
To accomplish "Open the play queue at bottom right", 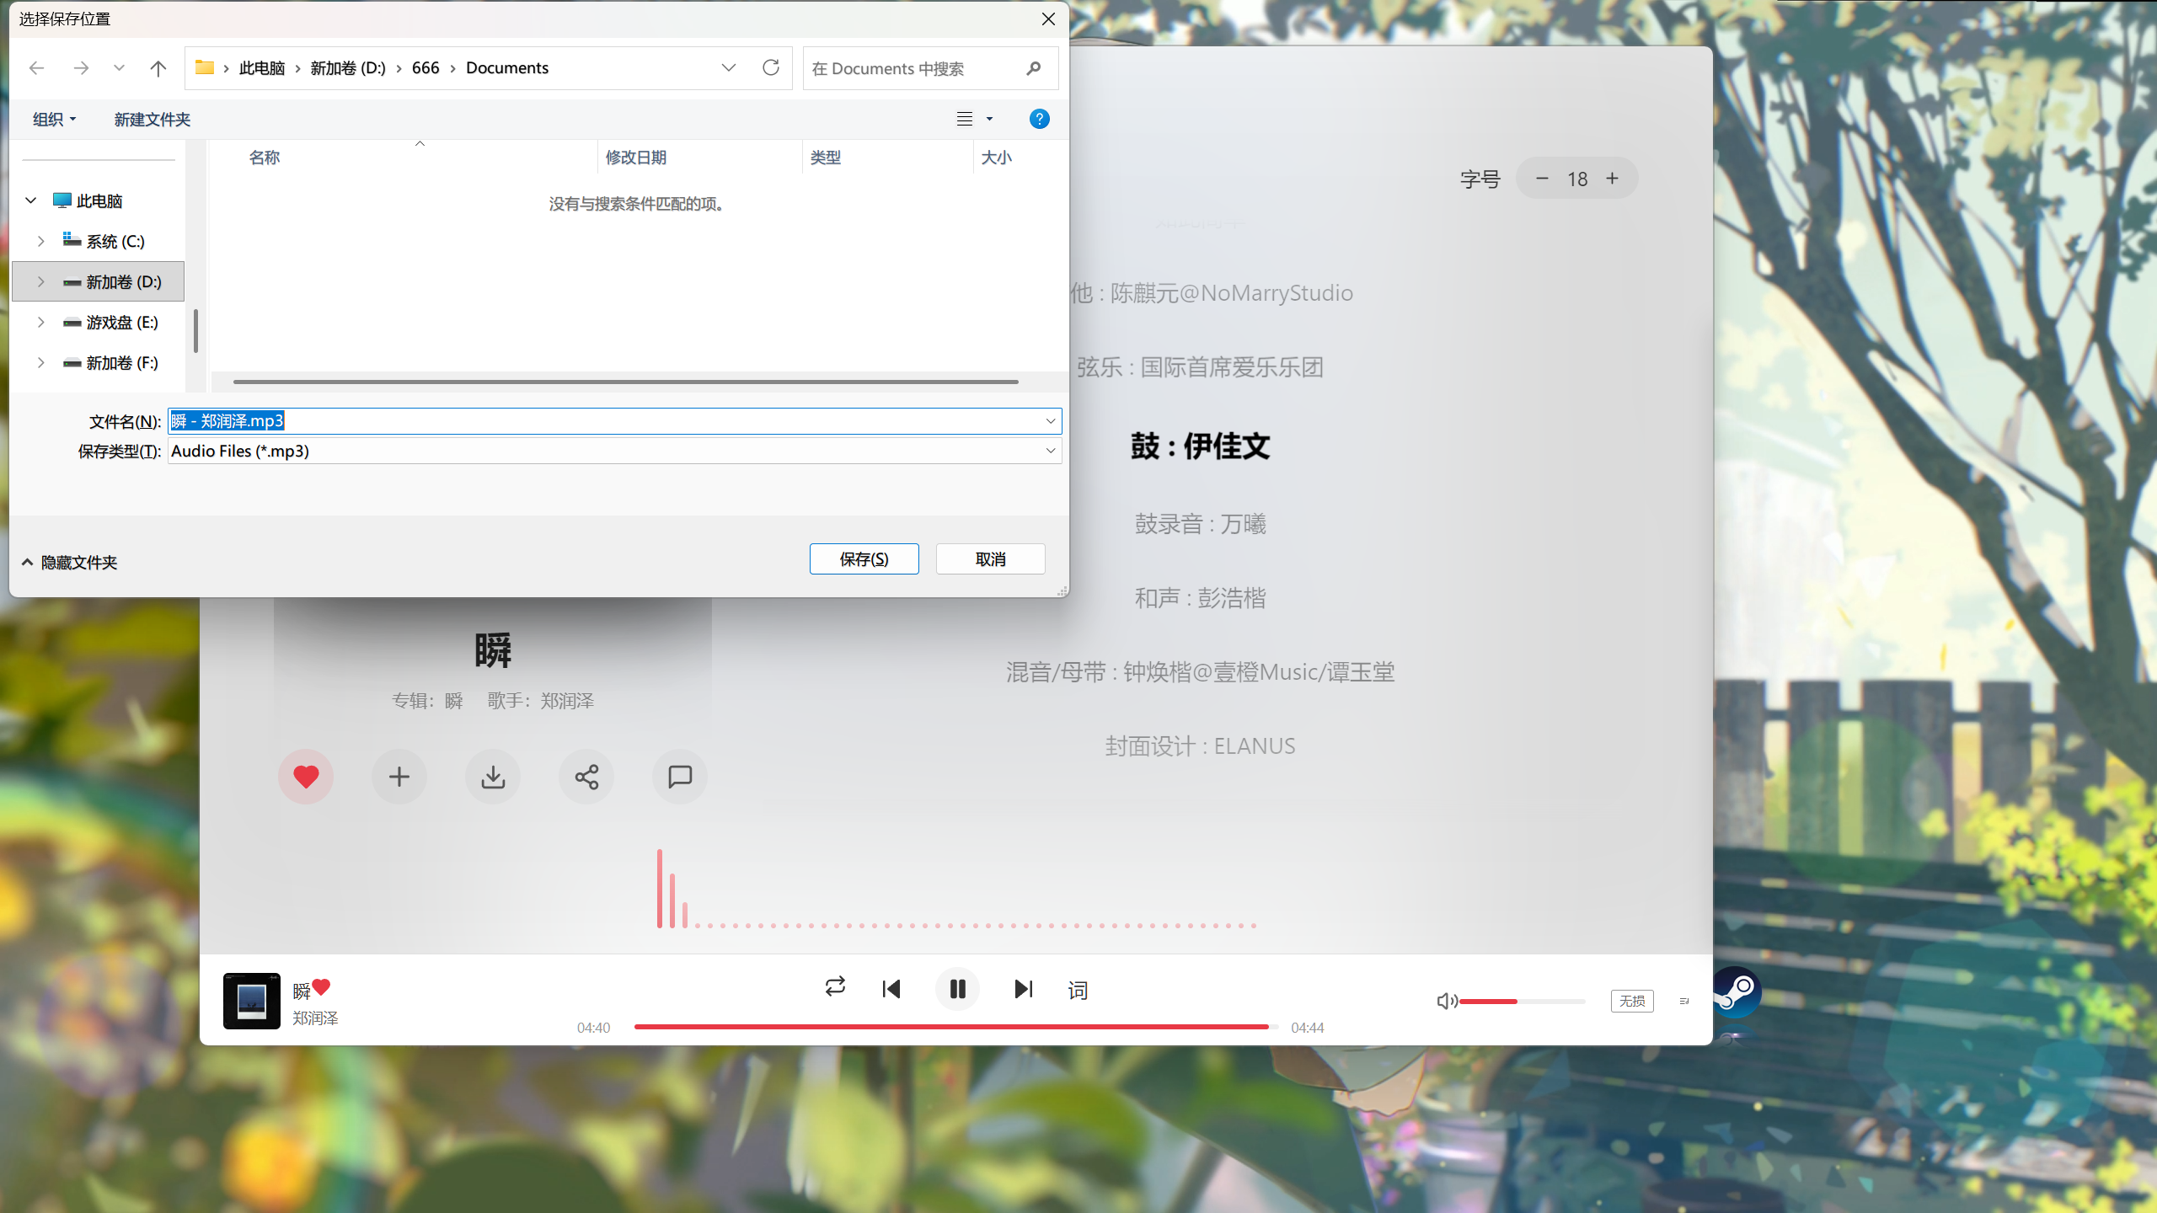I will click(1684, 1001).
